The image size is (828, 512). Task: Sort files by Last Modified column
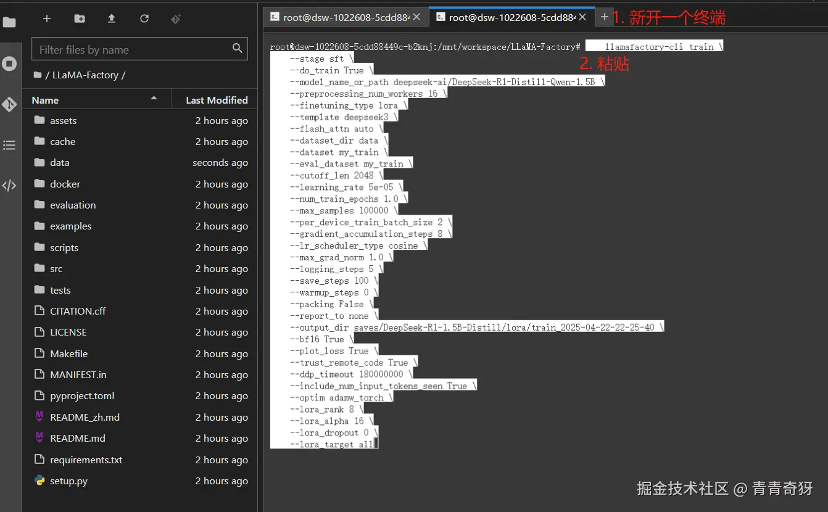[x=214, y=100]
